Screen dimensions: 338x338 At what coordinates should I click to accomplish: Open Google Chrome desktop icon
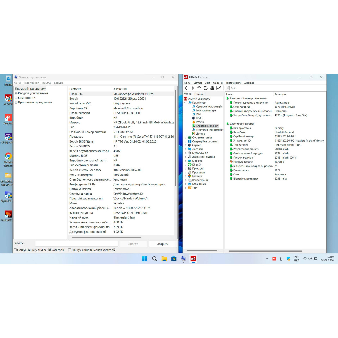(8, 160)
